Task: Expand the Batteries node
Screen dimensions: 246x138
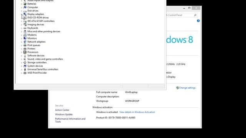Action: pos(22,4)
